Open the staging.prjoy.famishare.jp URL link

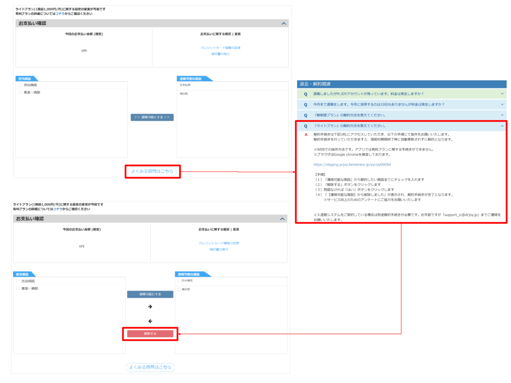pos(352,164)
